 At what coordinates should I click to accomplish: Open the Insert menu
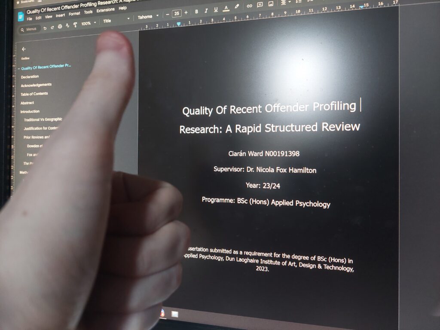click(60, 15)
